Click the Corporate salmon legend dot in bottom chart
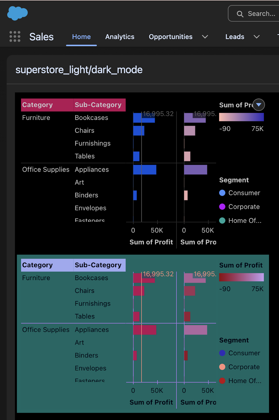This screenshot has height=420, width=279. pos(222,367)
